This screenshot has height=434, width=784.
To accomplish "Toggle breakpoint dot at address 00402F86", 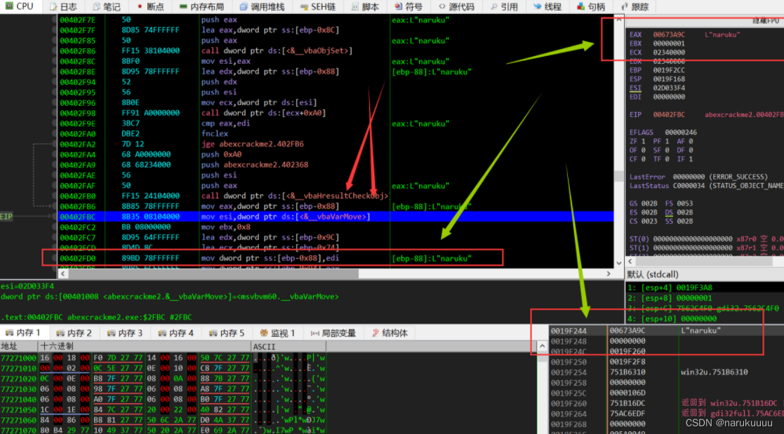I will point(55,50).
